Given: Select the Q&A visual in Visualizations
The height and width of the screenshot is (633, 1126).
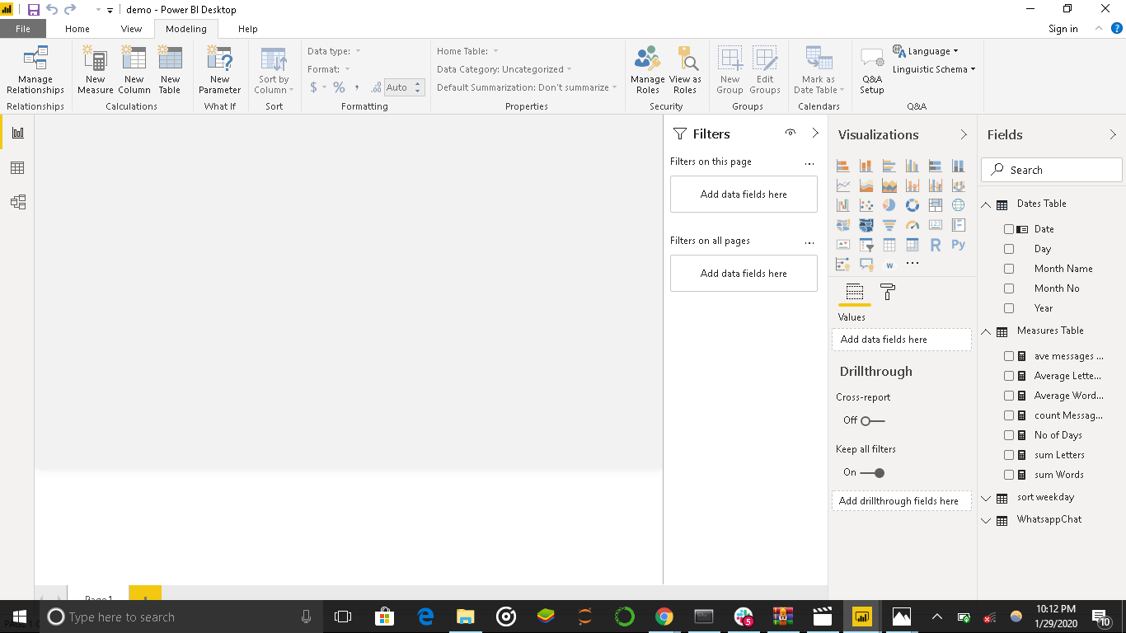Looking at the screenshot, I should tap(866, 265).
